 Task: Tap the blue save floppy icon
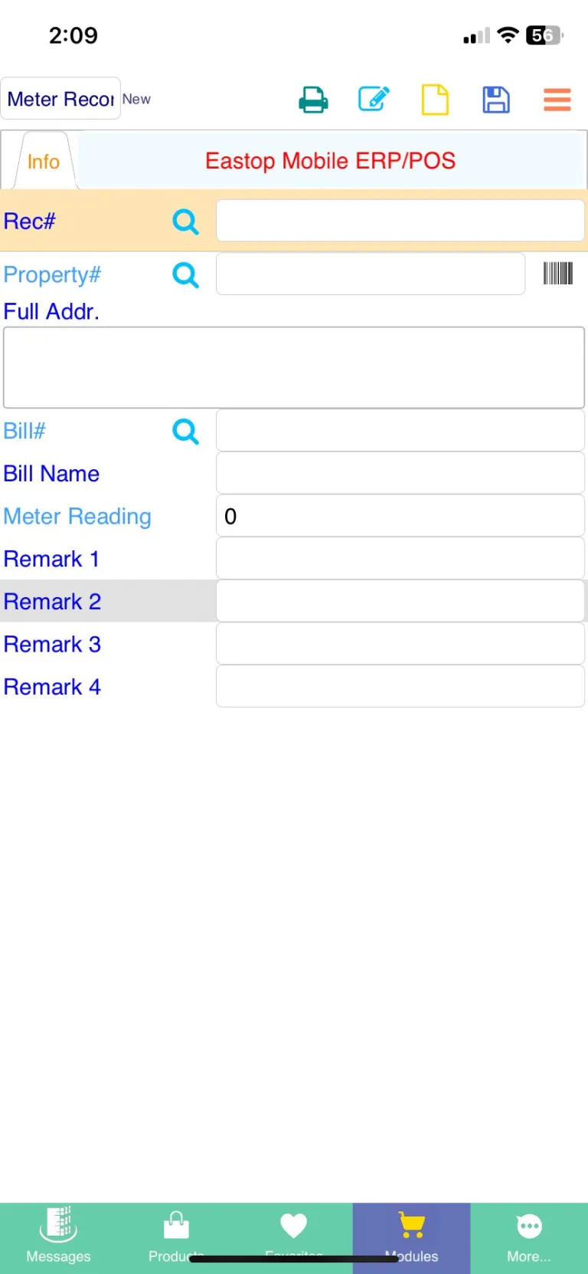[496, 100]
